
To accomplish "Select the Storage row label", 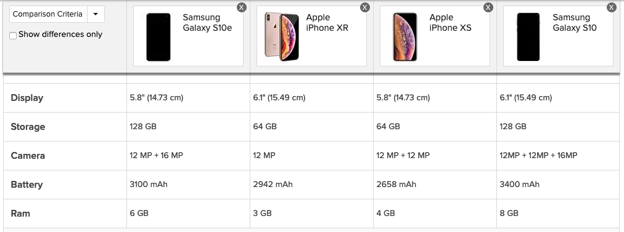I will click(x=28, y=127).
